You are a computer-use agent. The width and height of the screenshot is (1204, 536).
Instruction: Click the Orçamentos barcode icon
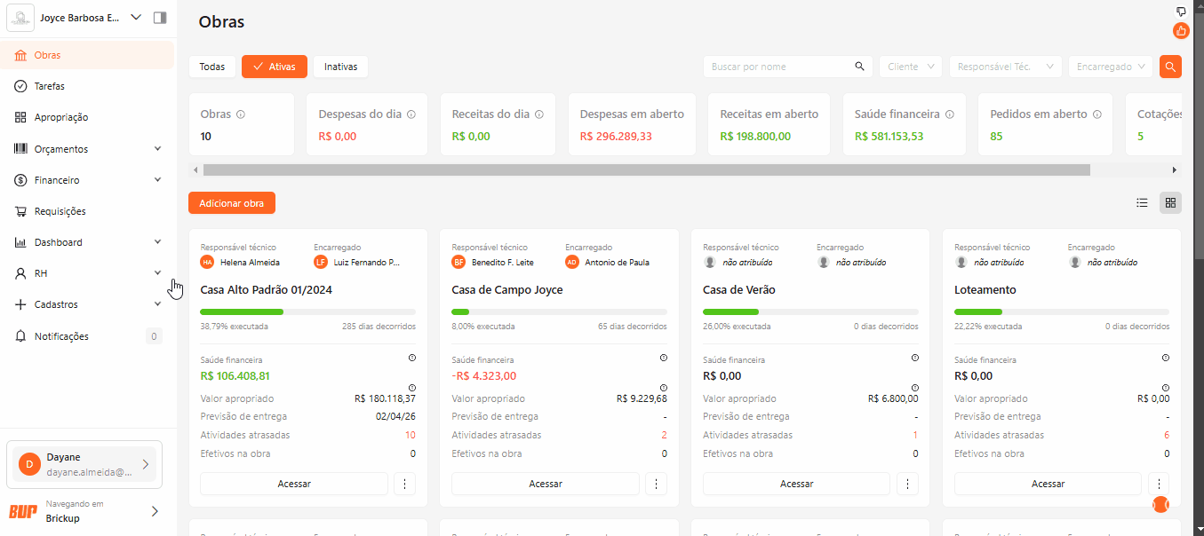tap(20, 149)
